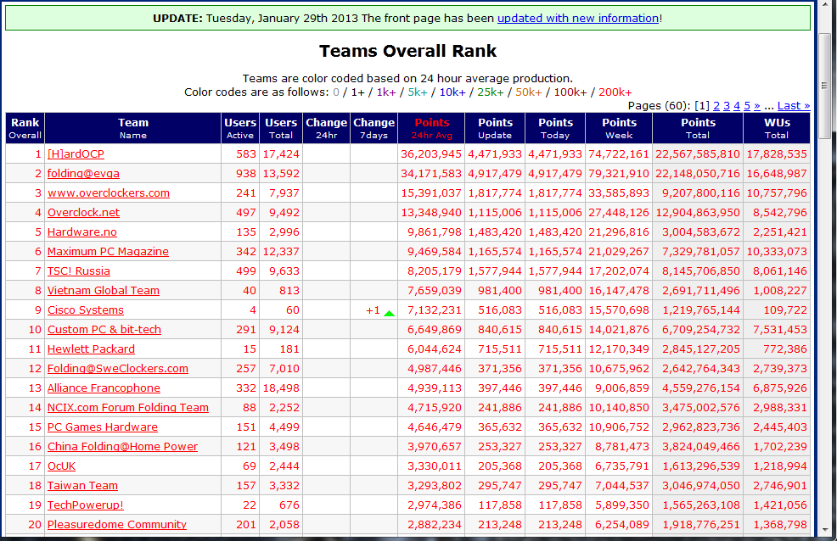
Task: Open the [H]ardOCP team page
Action: [x=76, y=154]
